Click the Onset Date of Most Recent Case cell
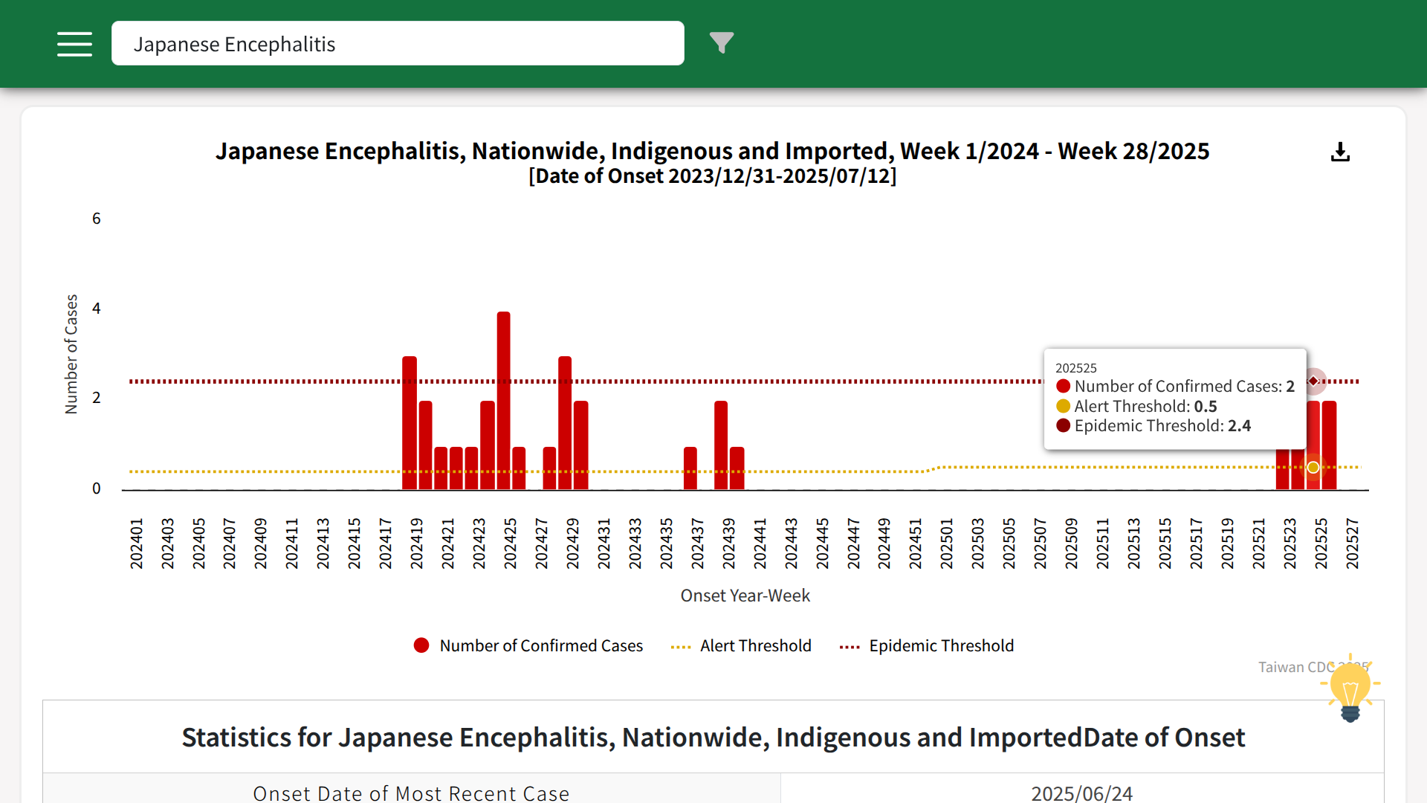This screenshot has height=803, width=1427. pos(411,792)
